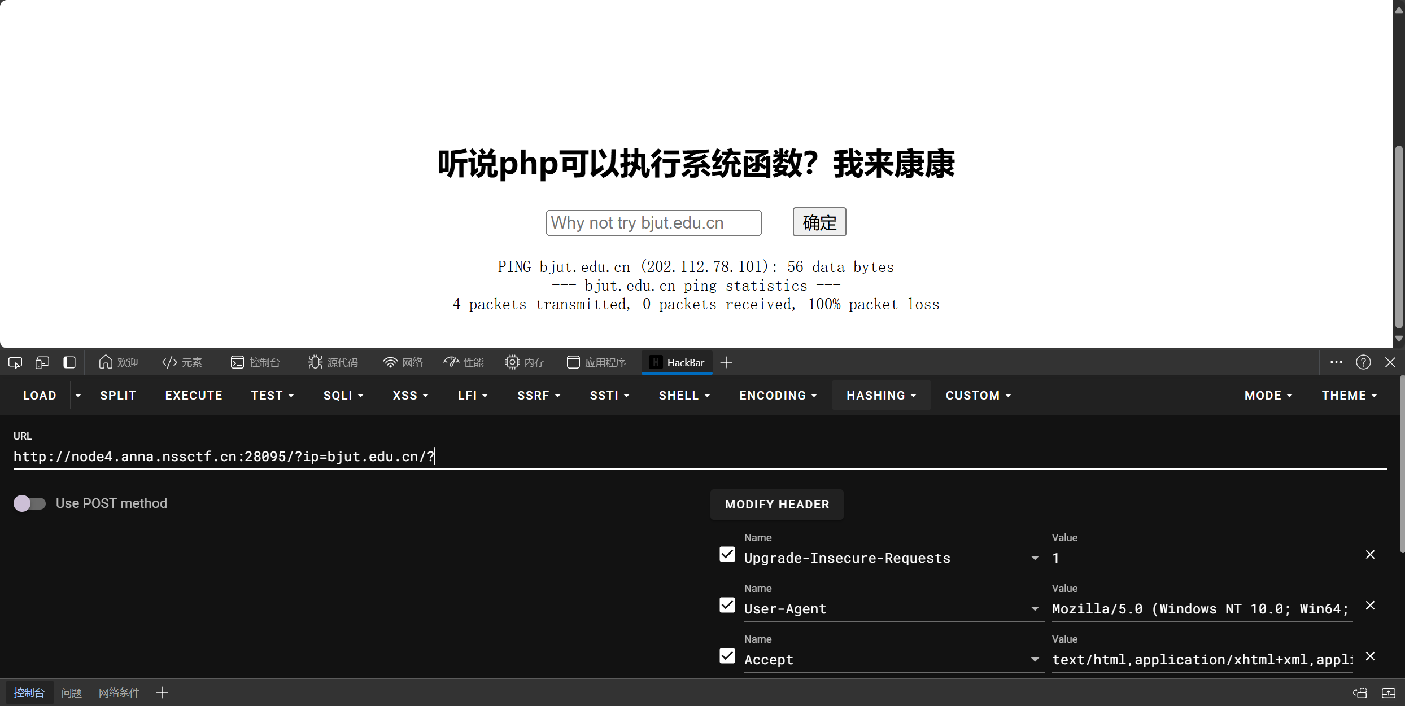
Task: Open the ENCODING dropdown menu
Action: click(x=778, y=396)
